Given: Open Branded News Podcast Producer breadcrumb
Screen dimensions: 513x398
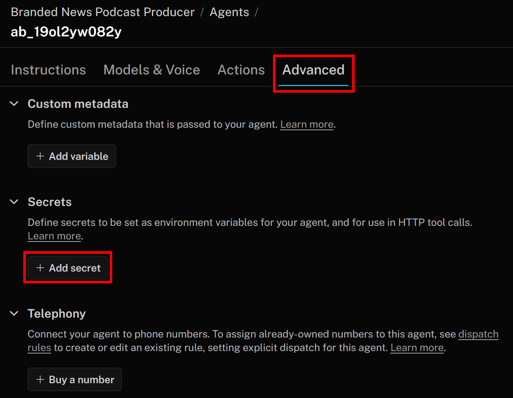Looking at the screenshot, I should [x=102, y=12].
